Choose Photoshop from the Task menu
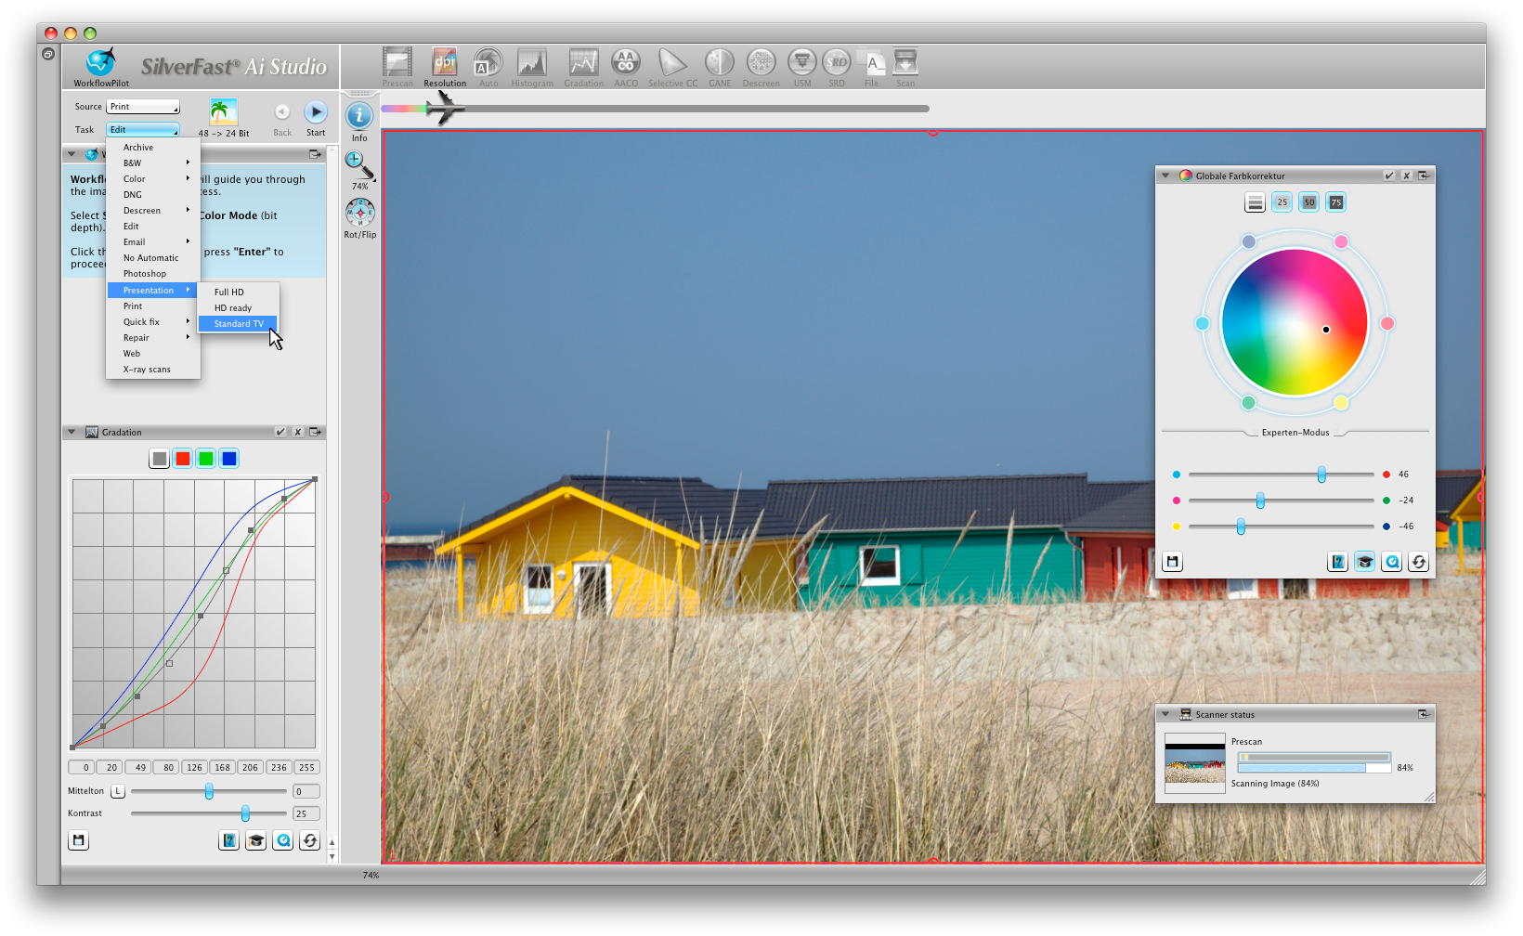Image resolution: width=1523 pixels, height=936 pixels. 145,274
